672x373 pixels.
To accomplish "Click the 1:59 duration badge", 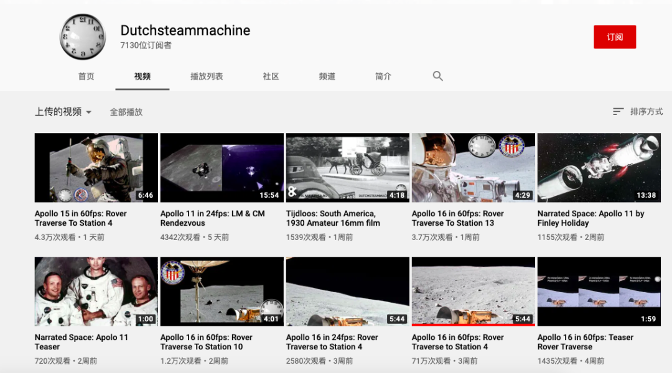I will pos(648,319).
